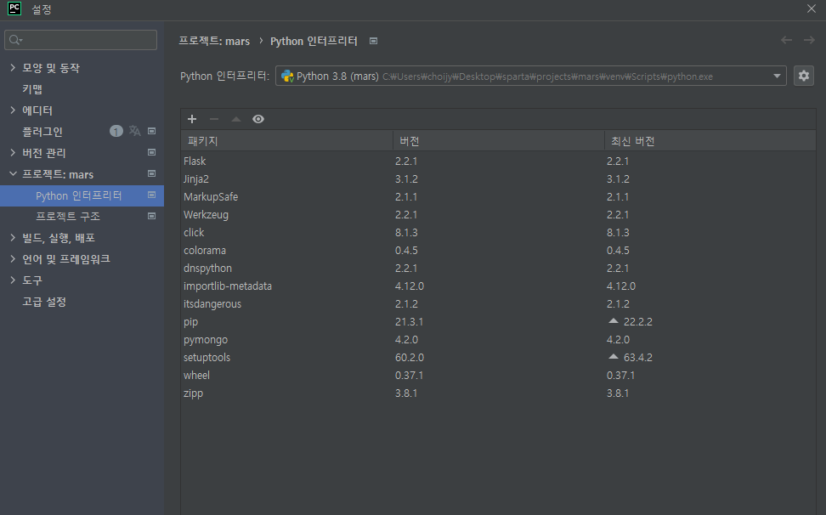Select the dnspython package row
The height and width of the screenshot is (515, 826).
click(x=498, y=269)
